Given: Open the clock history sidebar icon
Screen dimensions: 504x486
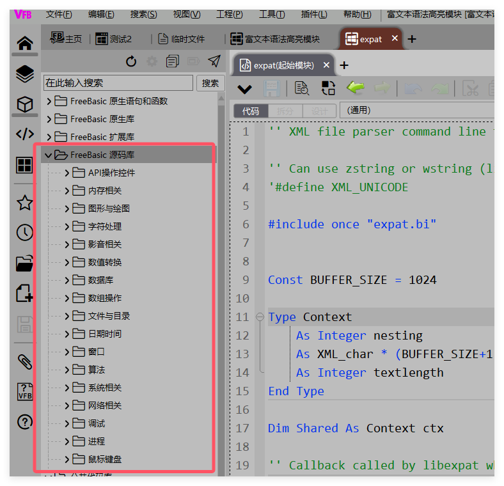Looking at the screenshot, I should (25, 232).
